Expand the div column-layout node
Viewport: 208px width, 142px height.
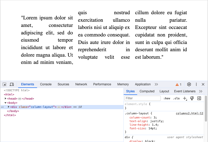pos(9,107)
